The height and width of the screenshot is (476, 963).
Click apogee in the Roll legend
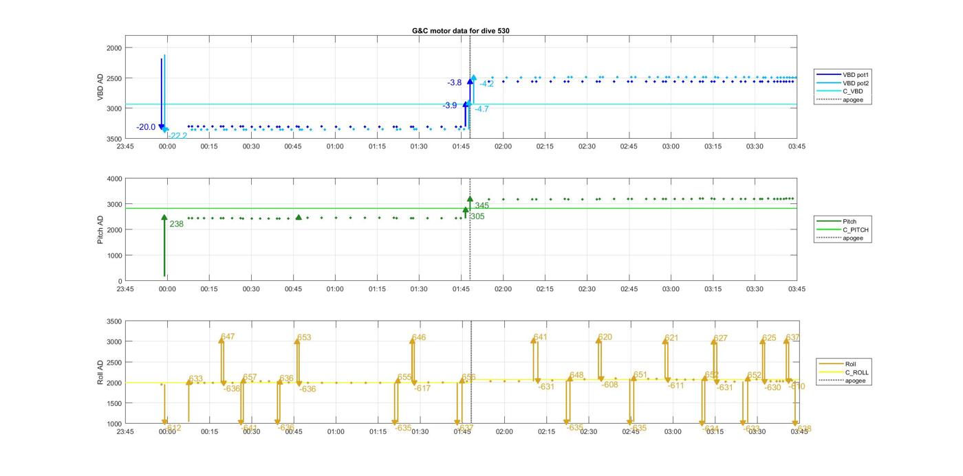(x=842, y=381)
